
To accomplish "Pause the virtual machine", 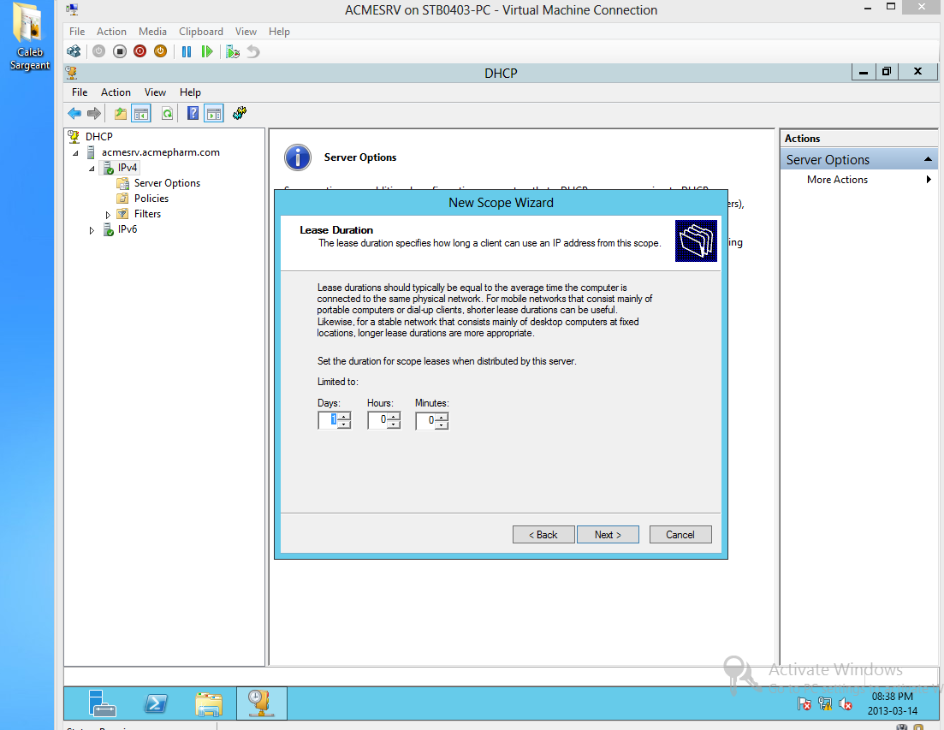I will pyautogui.click(x=187, y=51).
